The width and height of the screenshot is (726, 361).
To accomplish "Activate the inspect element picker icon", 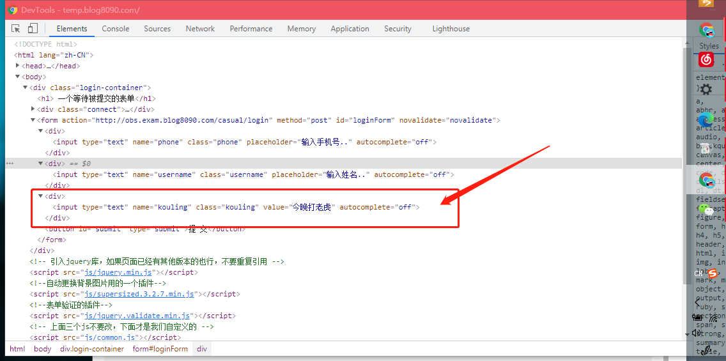I will coord(16,29).
